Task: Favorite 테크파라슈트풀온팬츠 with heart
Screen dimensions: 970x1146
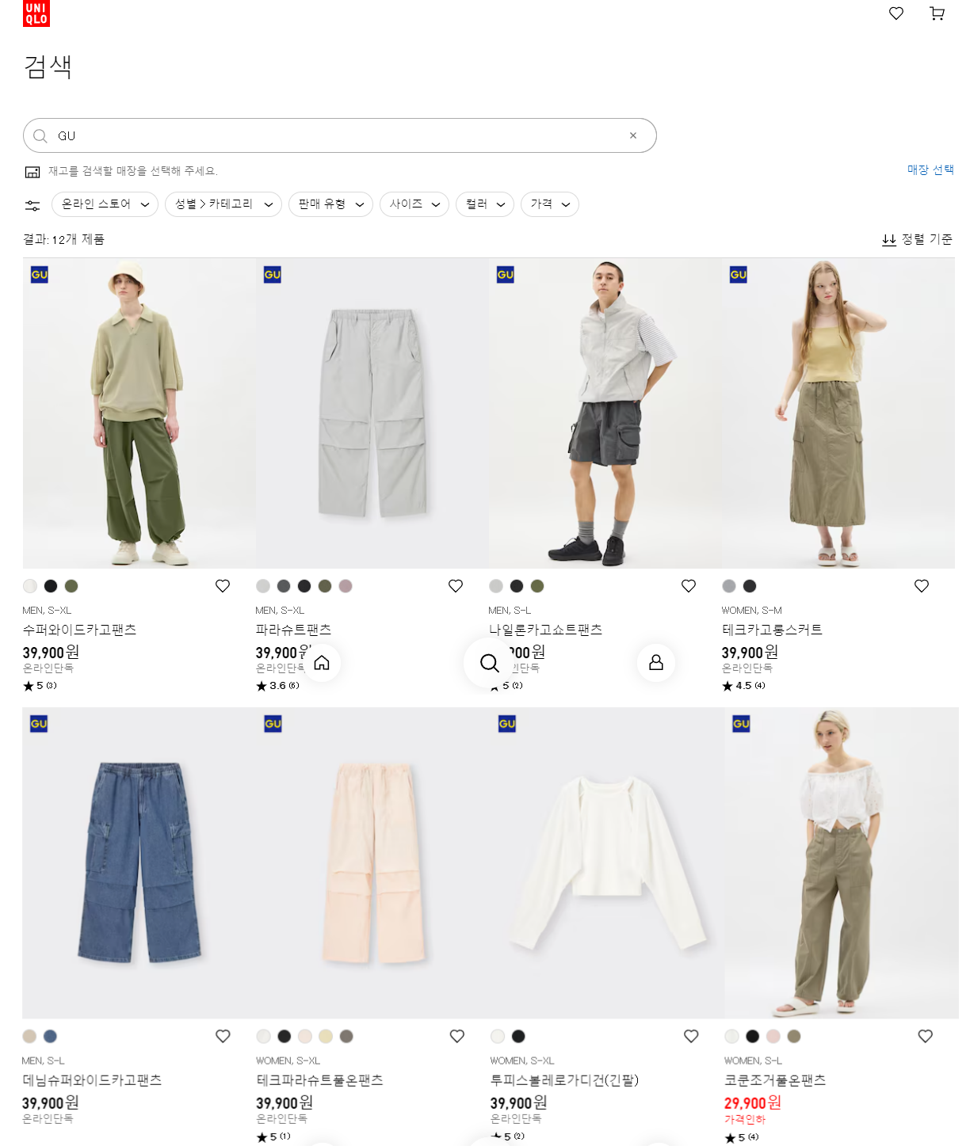Action: pos(457,1036)
